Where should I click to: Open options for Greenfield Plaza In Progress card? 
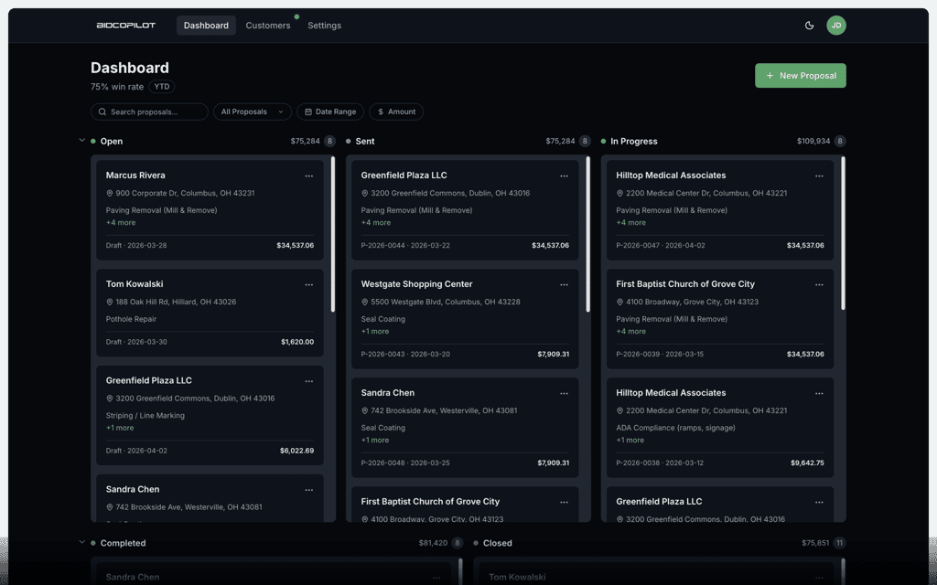[819, 503]
